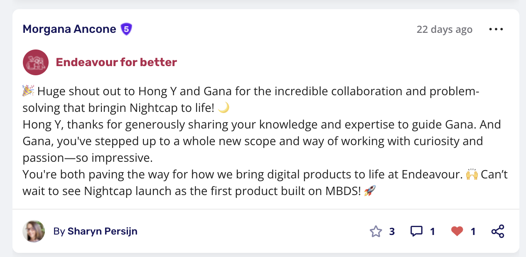Click the 22 days ago timestamp
Screen dimensions: 526x257
pos(444,30)
